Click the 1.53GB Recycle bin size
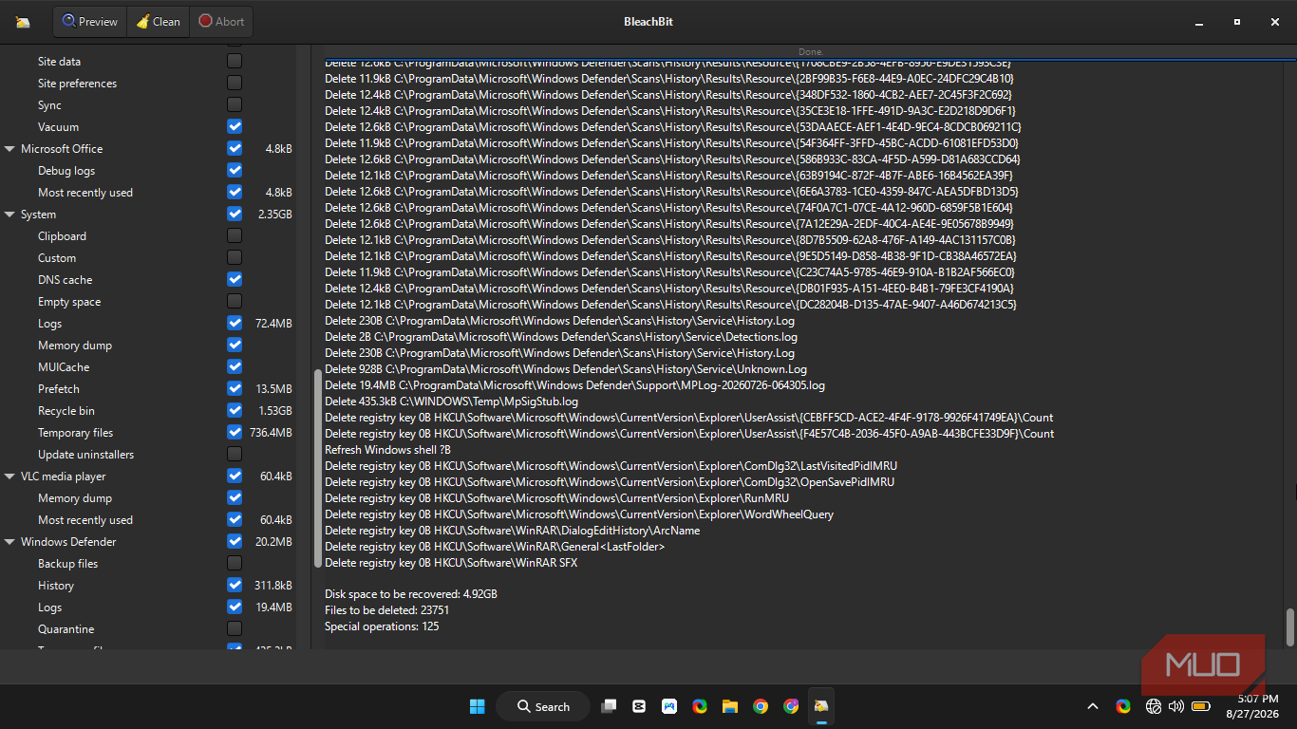Viewport: 1297px width, 729px height. point(274,411)
